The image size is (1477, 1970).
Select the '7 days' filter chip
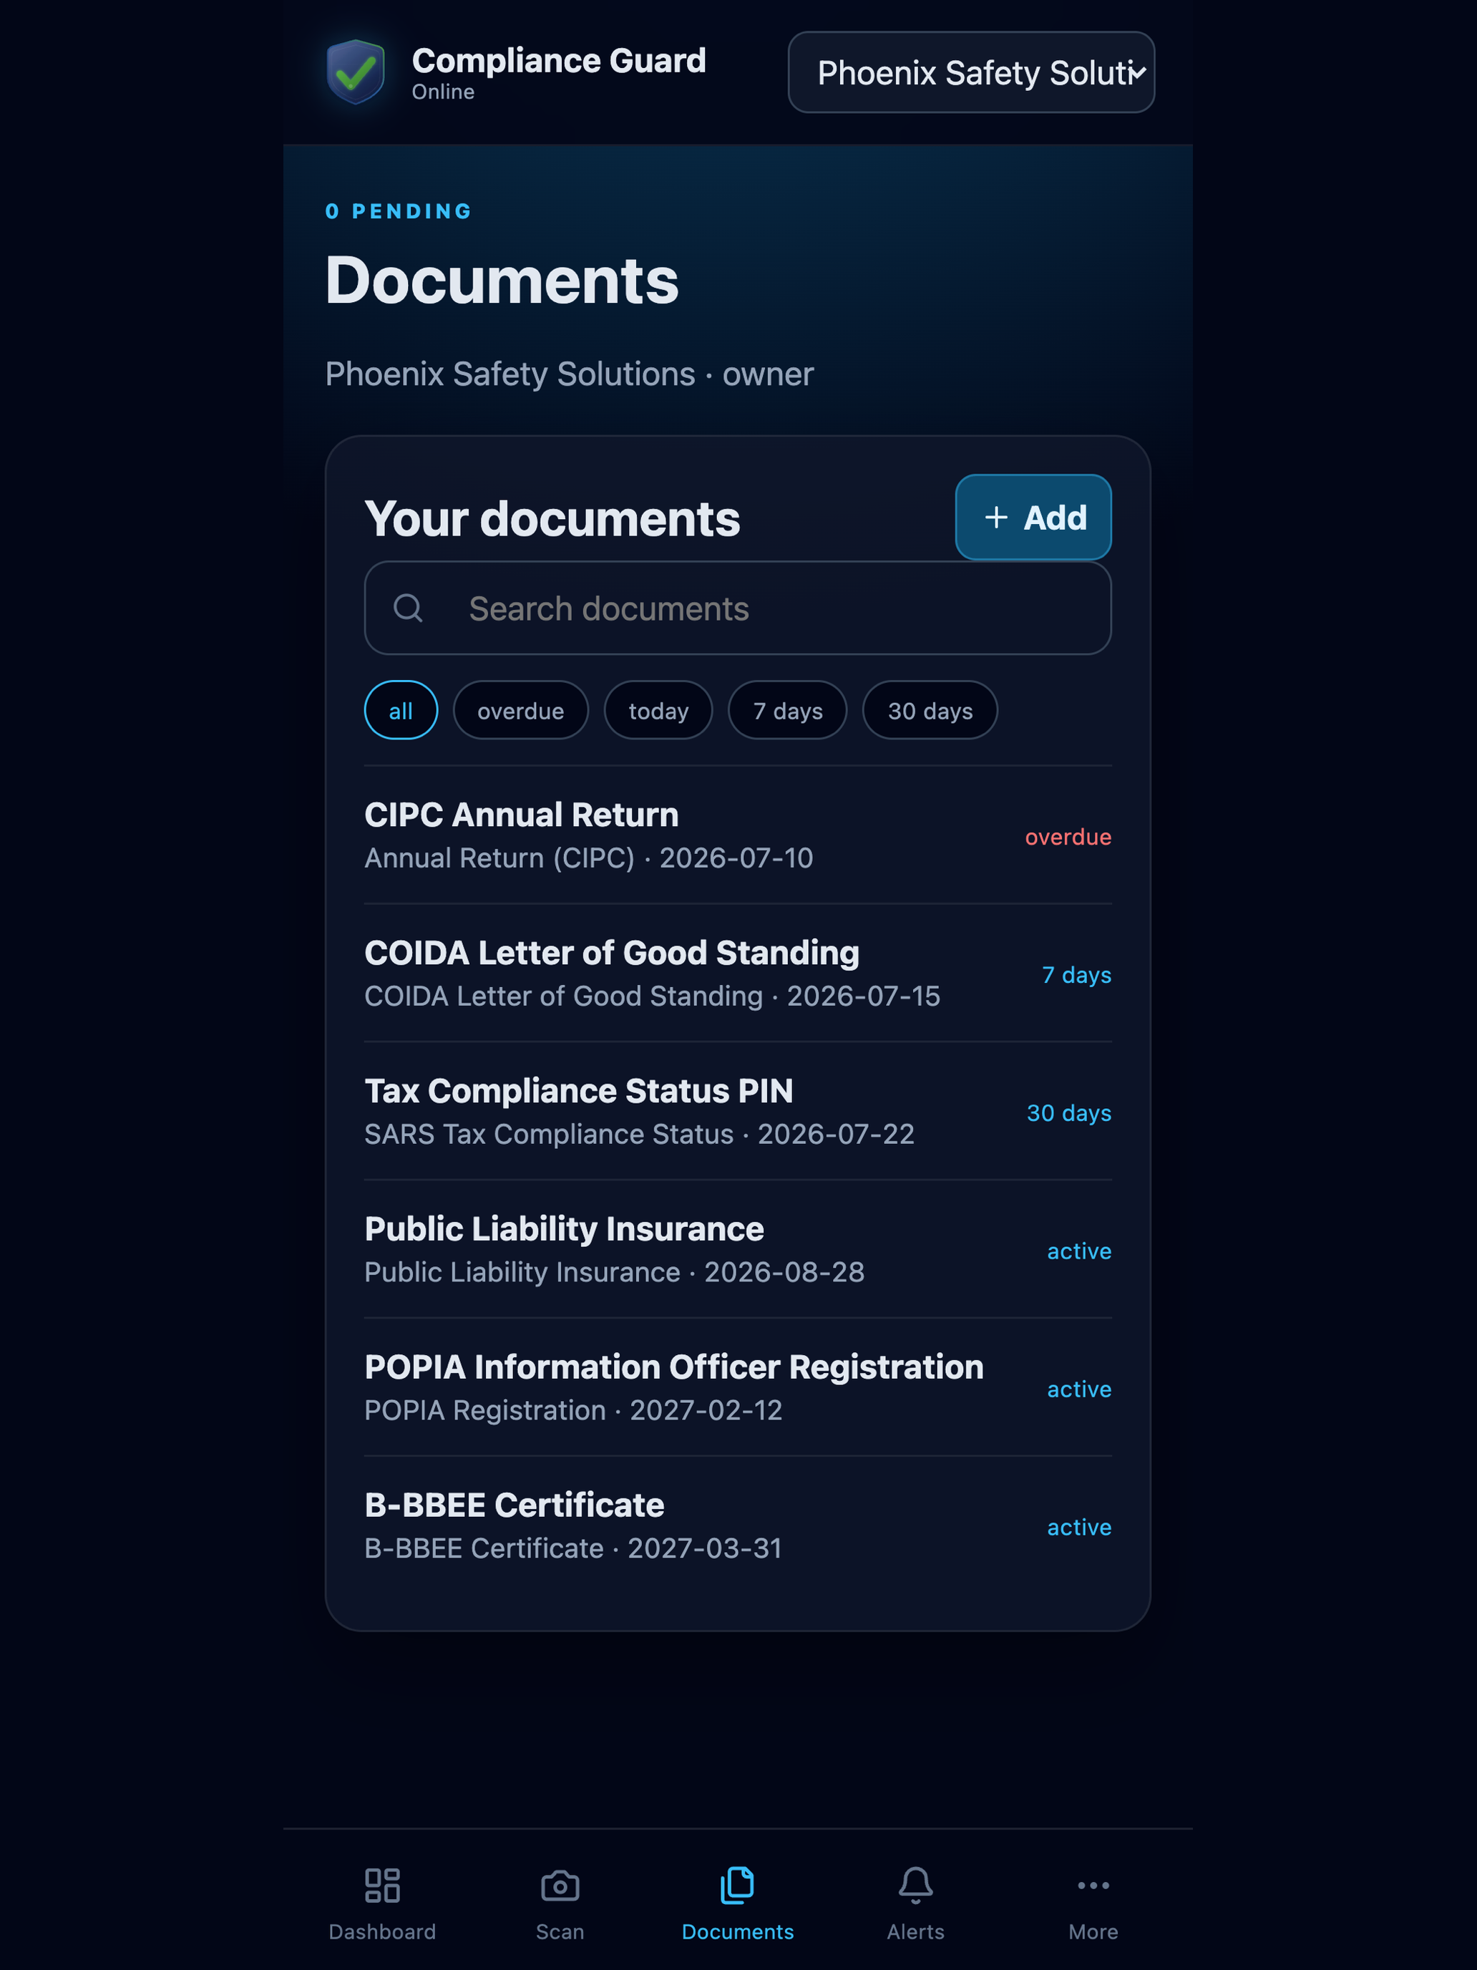click(x=787, y=711)
